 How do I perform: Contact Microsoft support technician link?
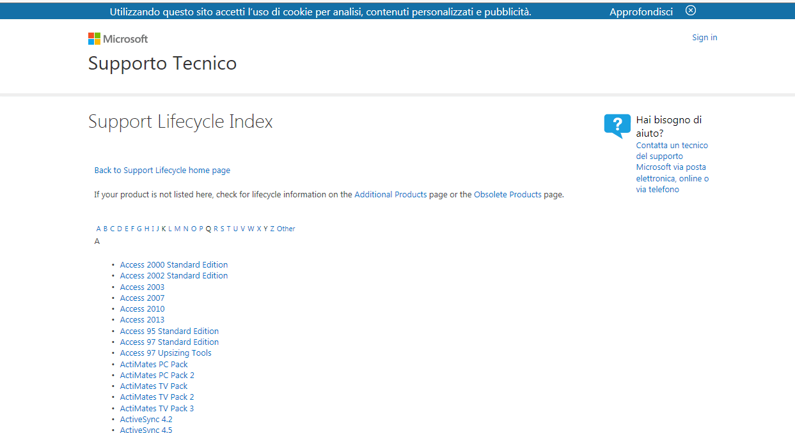click(672, 167)
